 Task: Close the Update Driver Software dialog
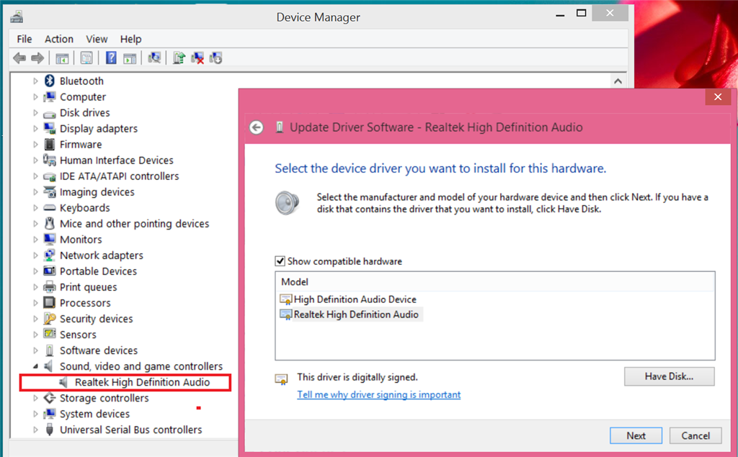click(718, 97)
